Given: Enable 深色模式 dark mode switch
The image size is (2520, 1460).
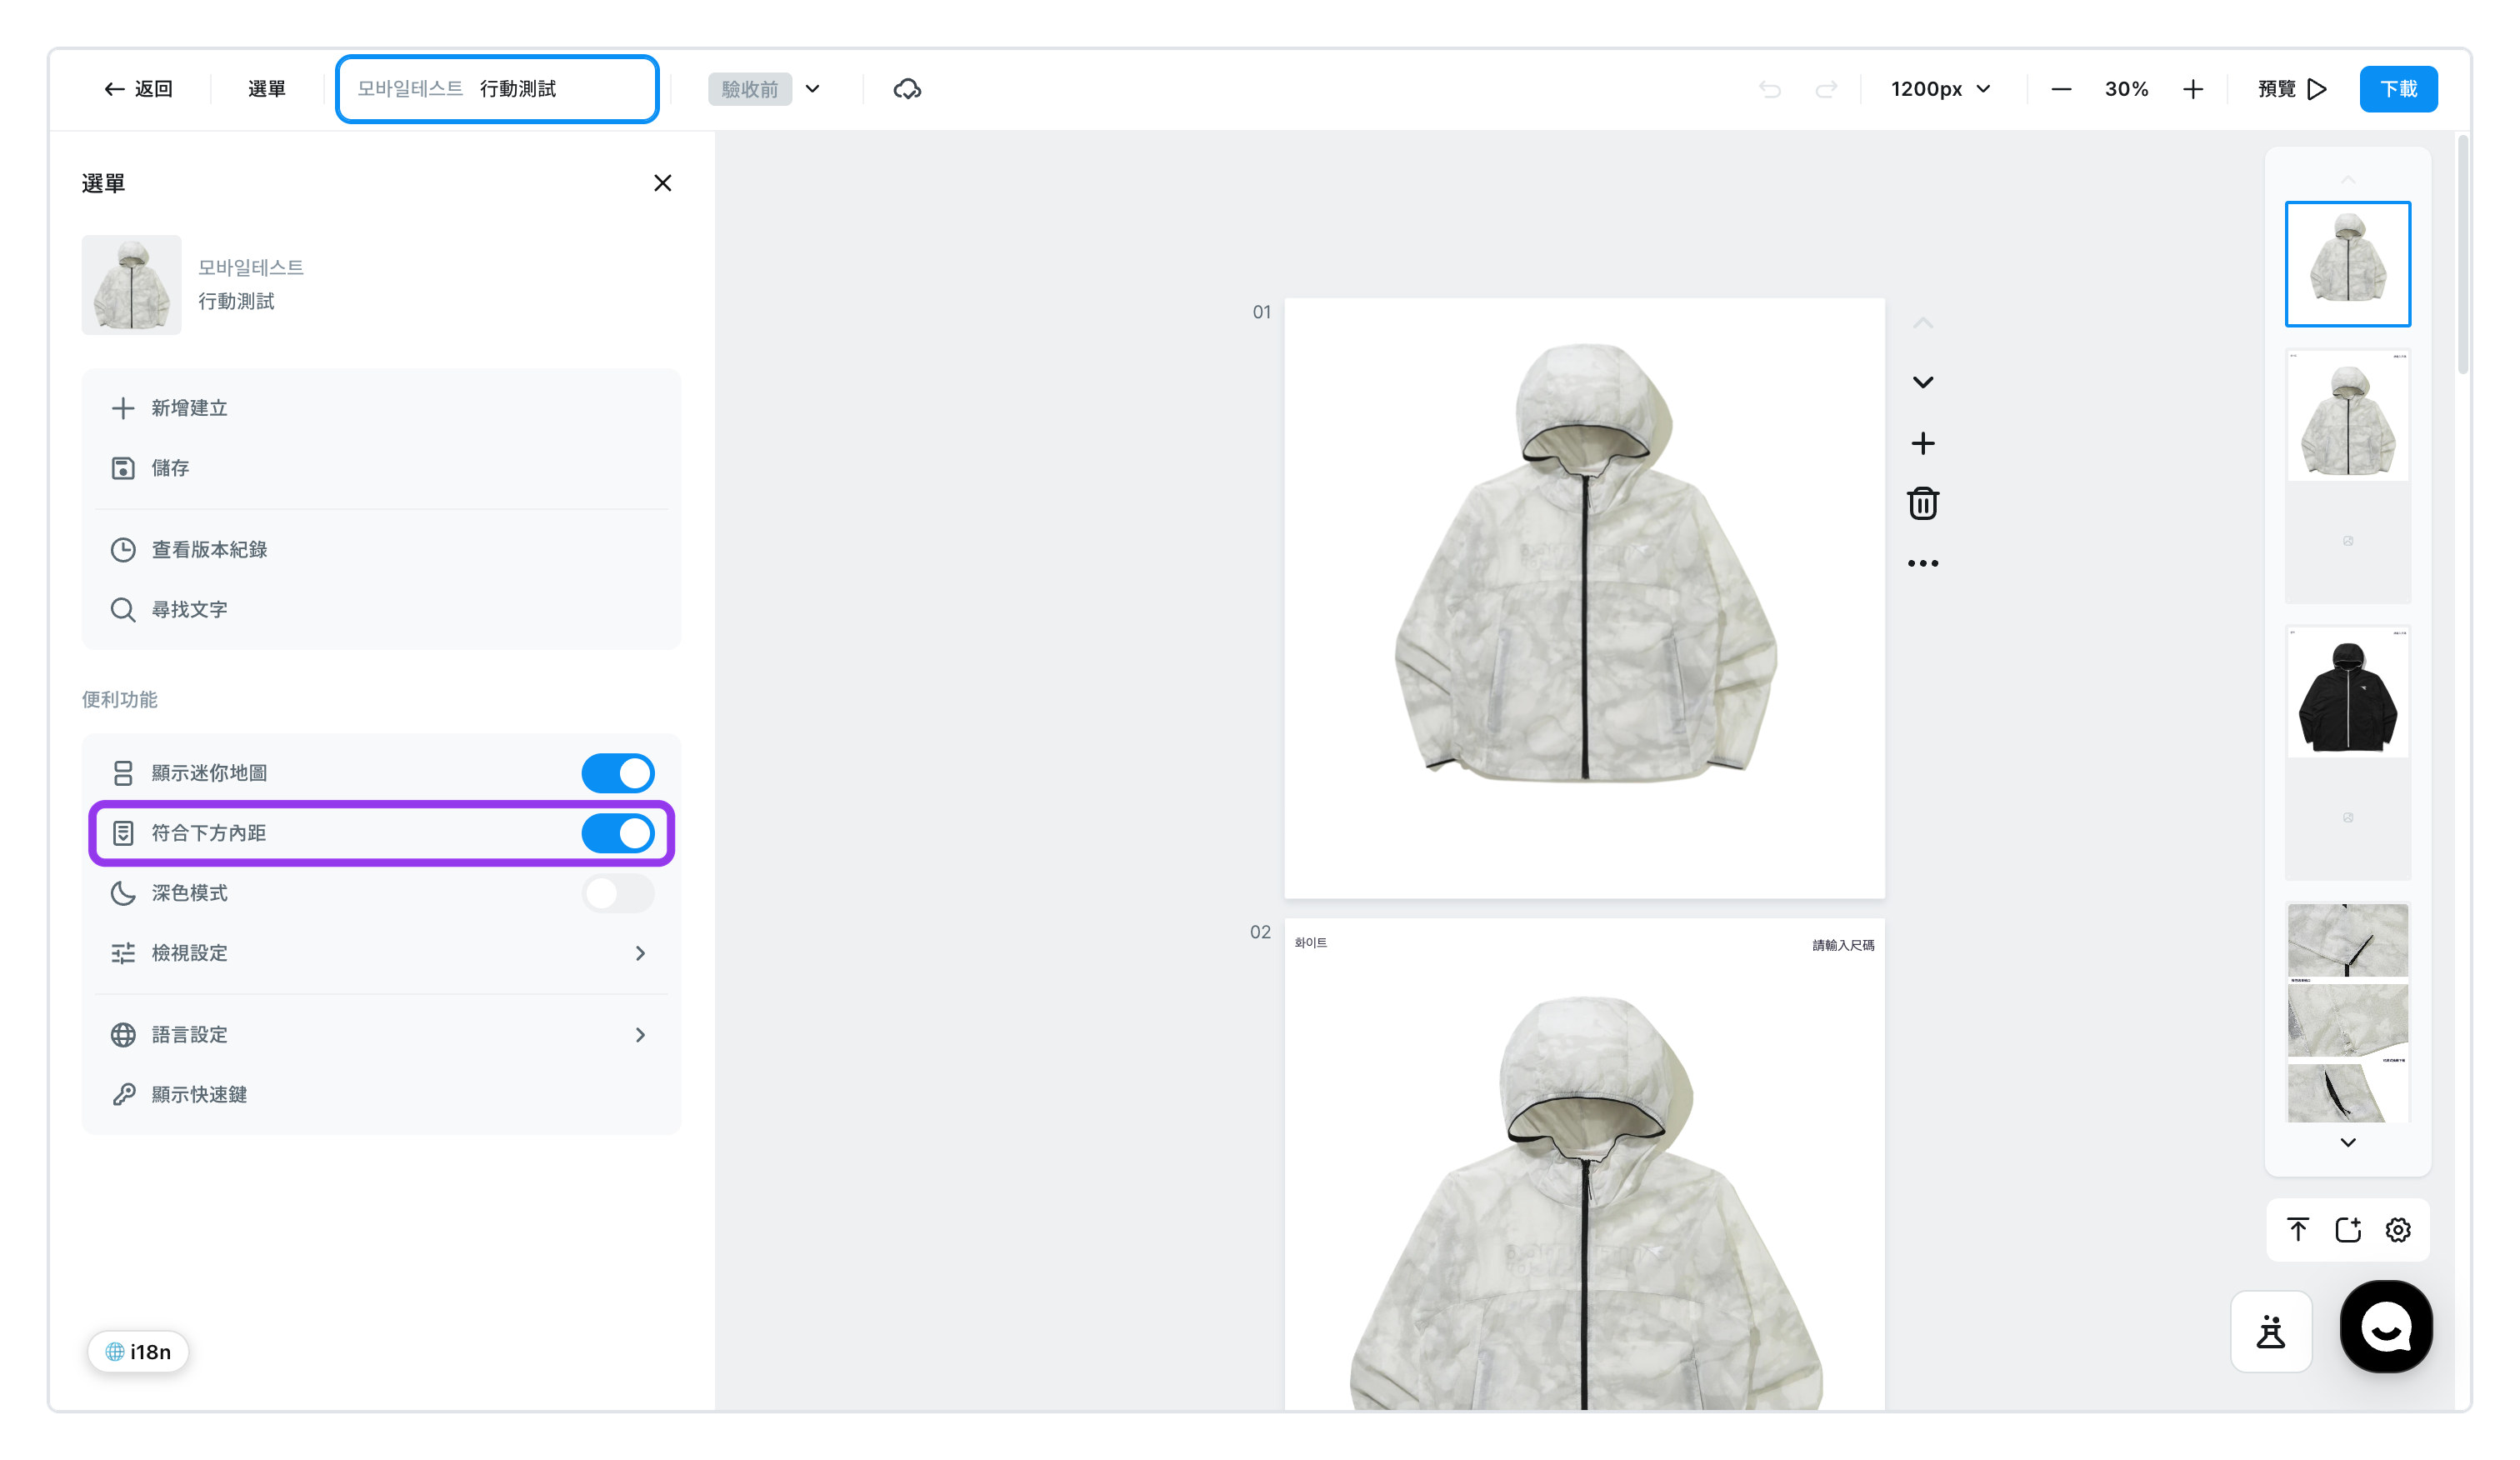Looking at the screenshot, I should [618, 893].
